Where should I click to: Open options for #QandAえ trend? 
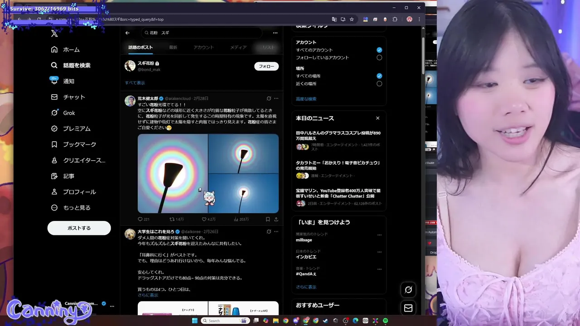click(x=379, y=269)
